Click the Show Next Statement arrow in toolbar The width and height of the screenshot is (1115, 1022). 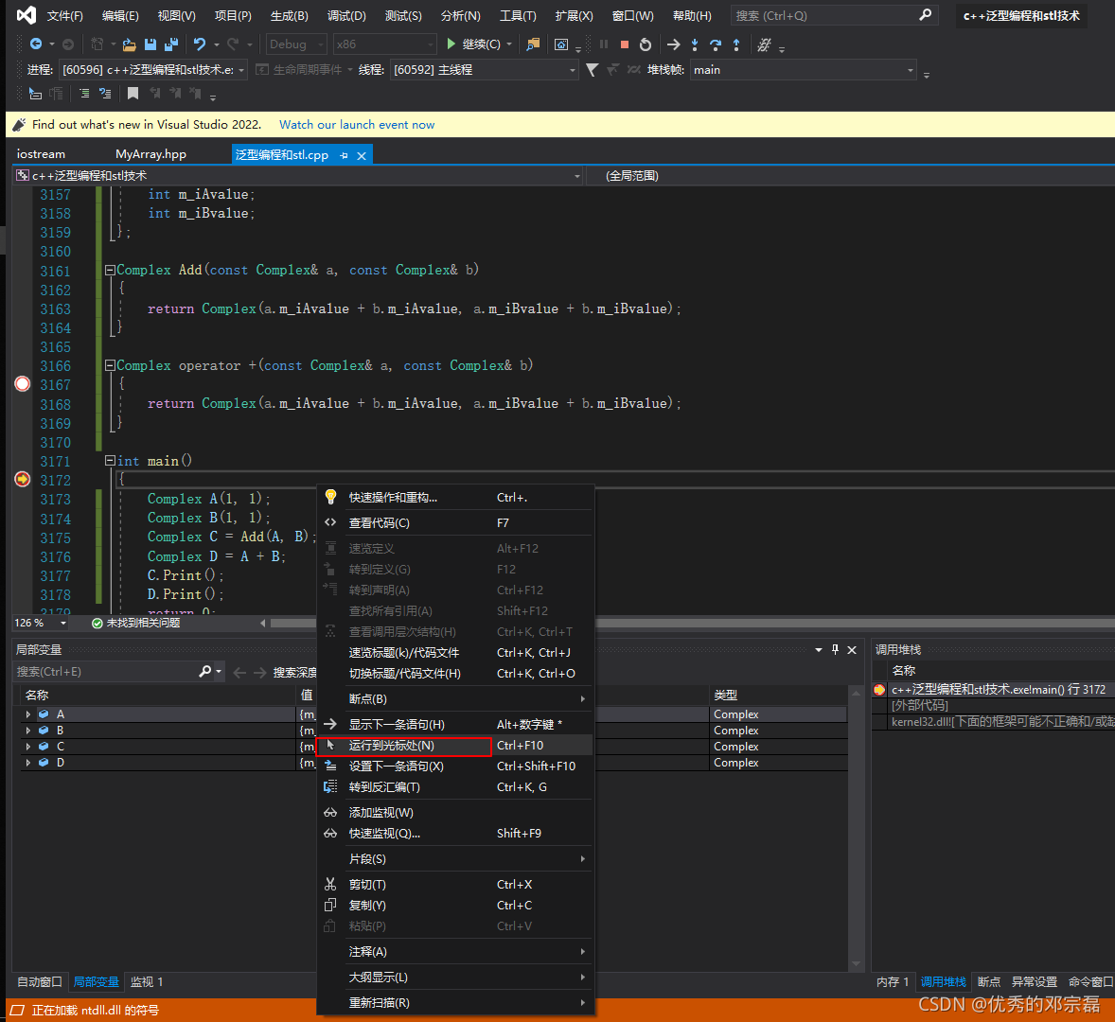coord(673,44)
